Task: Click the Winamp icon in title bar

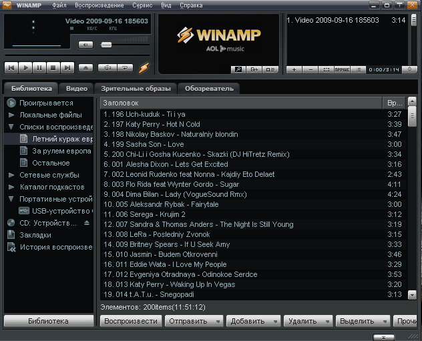Action: pyautogui.click(x=7, y=5)
